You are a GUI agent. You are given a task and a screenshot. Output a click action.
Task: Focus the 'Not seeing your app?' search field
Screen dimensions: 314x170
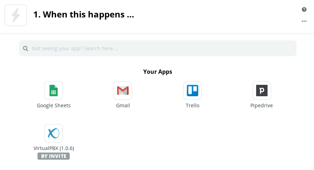pos(158,48)
